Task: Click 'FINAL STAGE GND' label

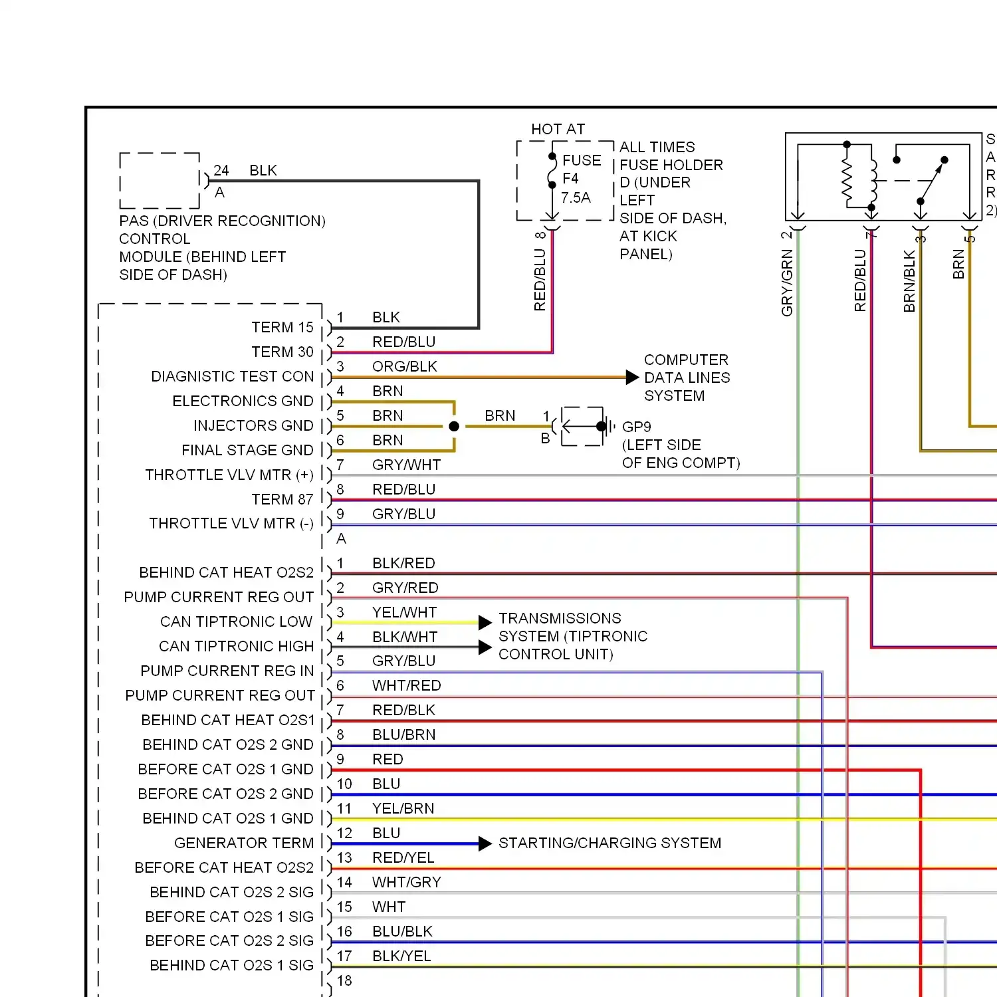Action: point(247,451)
